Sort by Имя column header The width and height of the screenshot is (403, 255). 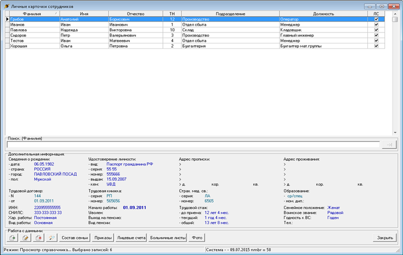[84, 14]
